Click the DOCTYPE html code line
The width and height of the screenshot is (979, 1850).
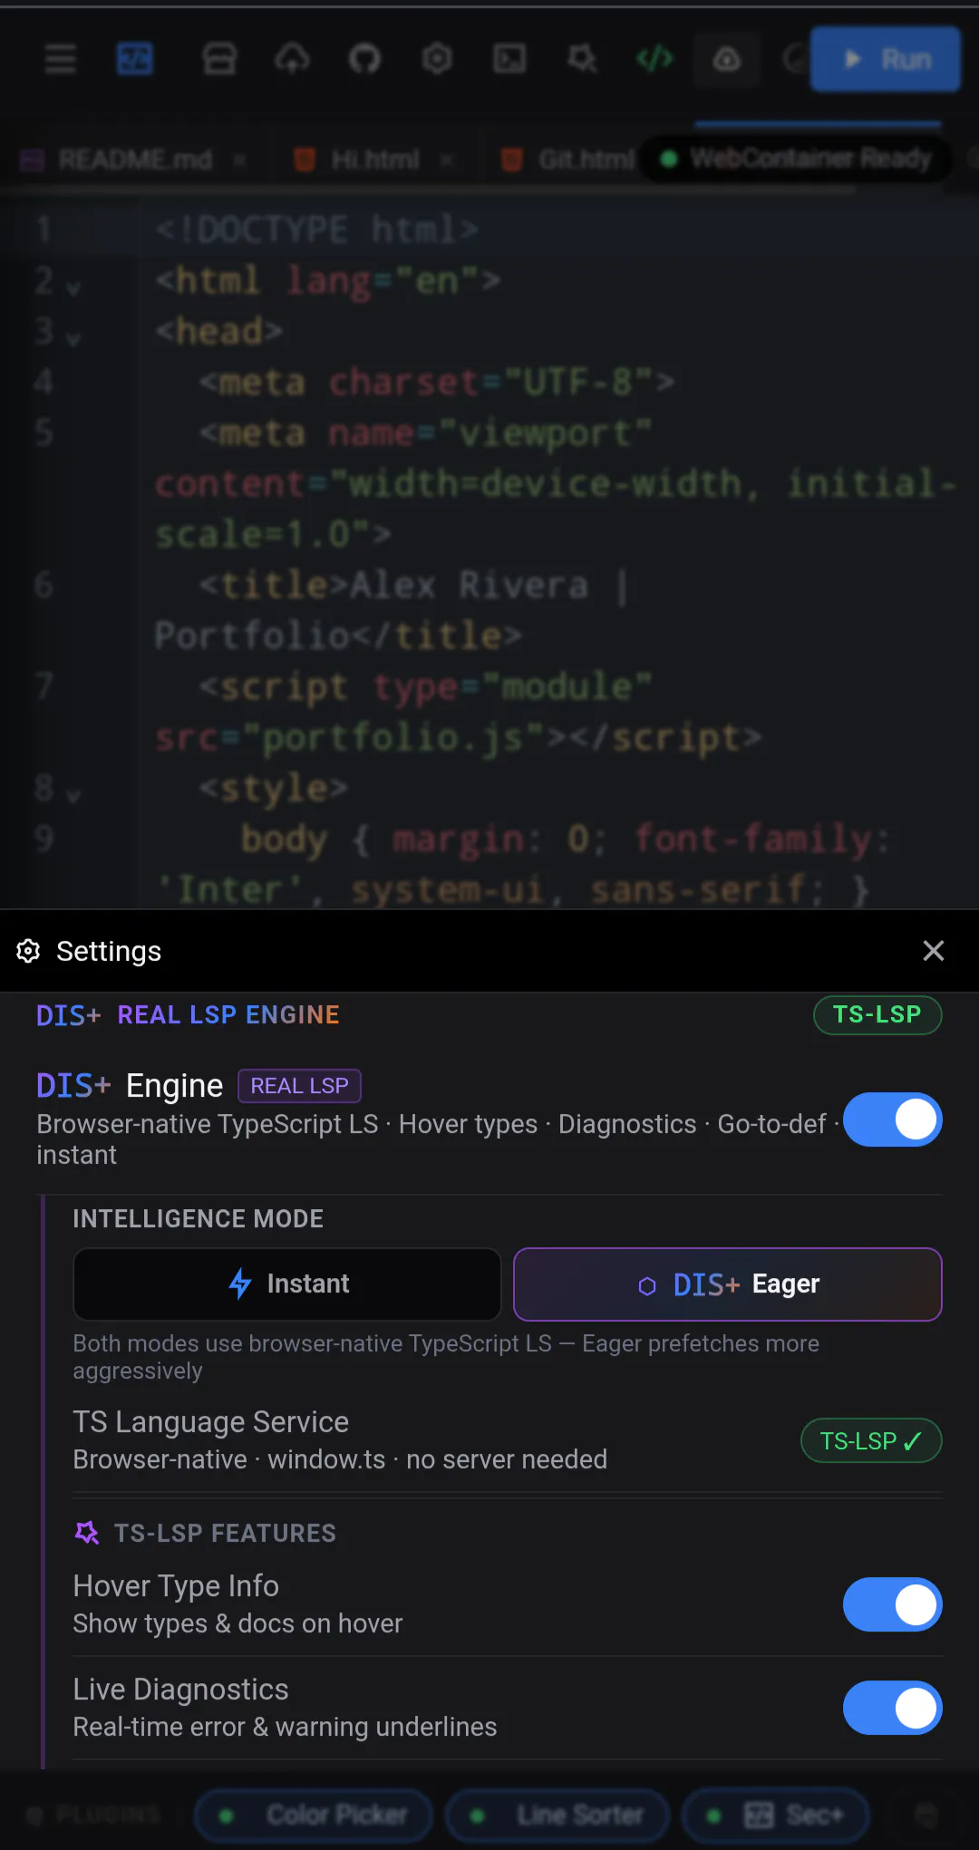(x=315, y=230)
